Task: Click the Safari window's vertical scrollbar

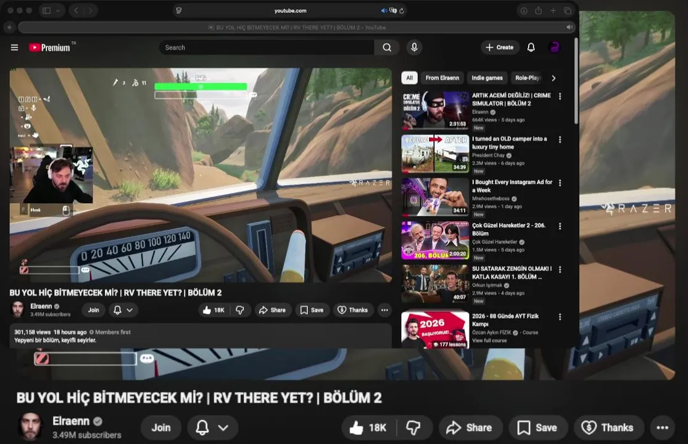Action: [576, 81]
